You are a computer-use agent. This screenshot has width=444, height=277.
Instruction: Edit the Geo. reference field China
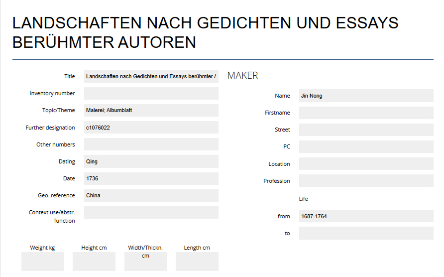pos(151,195)
